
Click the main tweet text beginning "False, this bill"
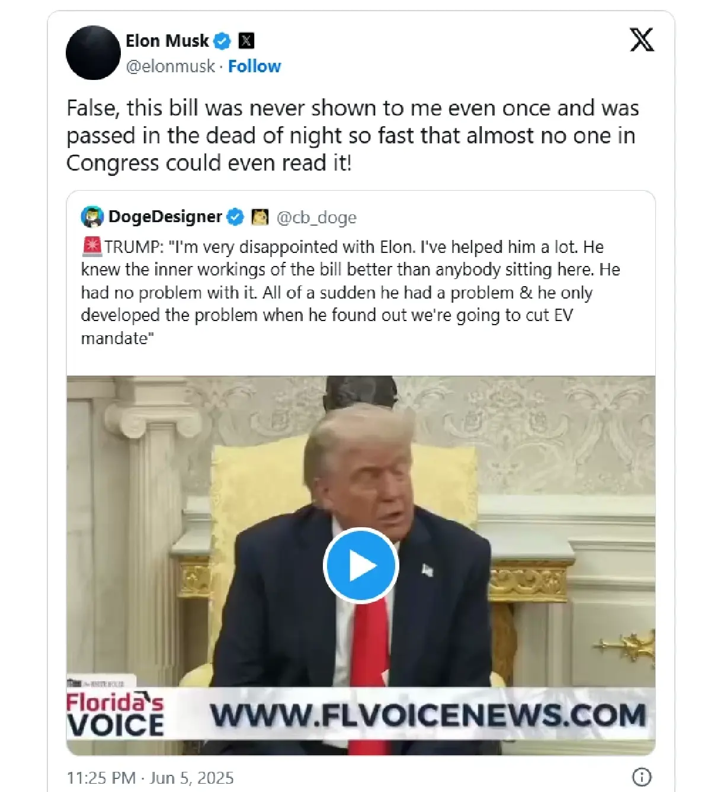pyautogui.click(x=353, y=135)
